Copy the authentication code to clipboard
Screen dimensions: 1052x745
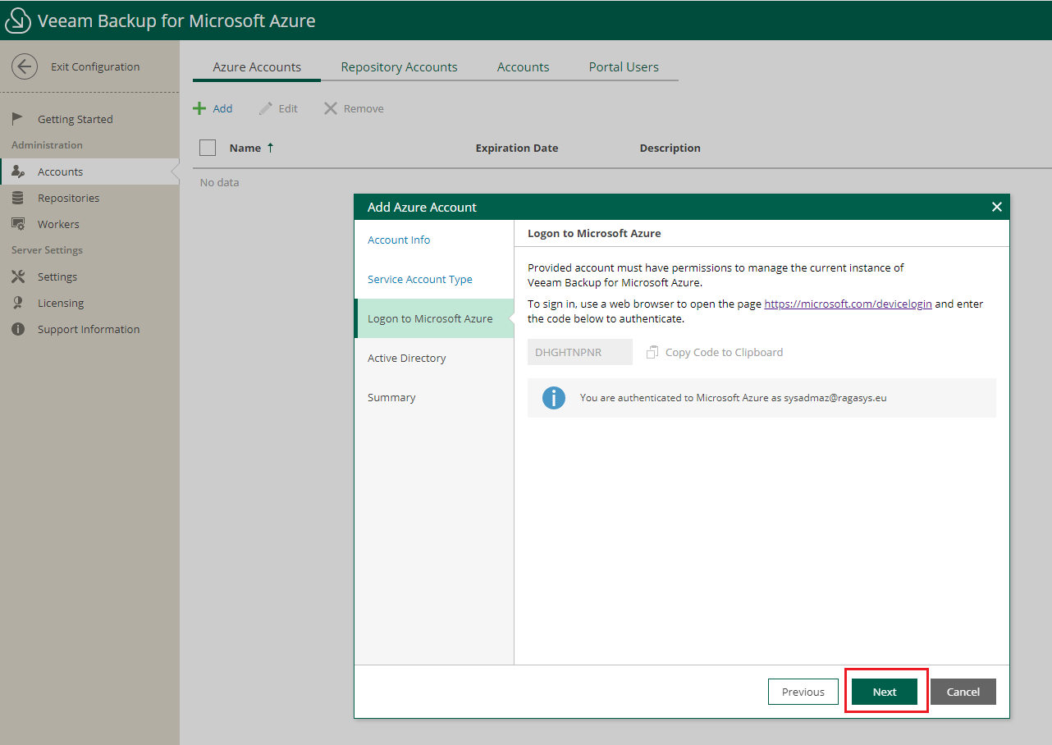point(714,352)
